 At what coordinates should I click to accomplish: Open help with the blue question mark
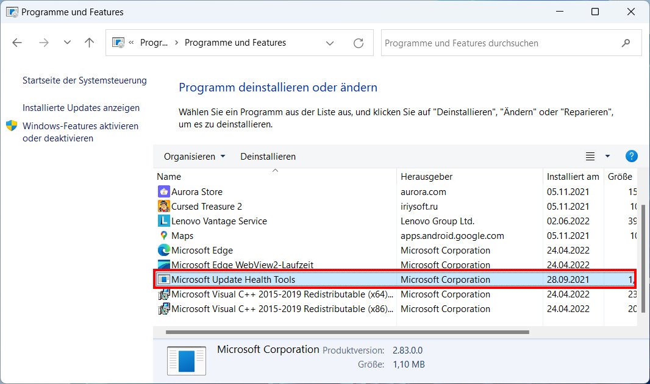point(631,156)
